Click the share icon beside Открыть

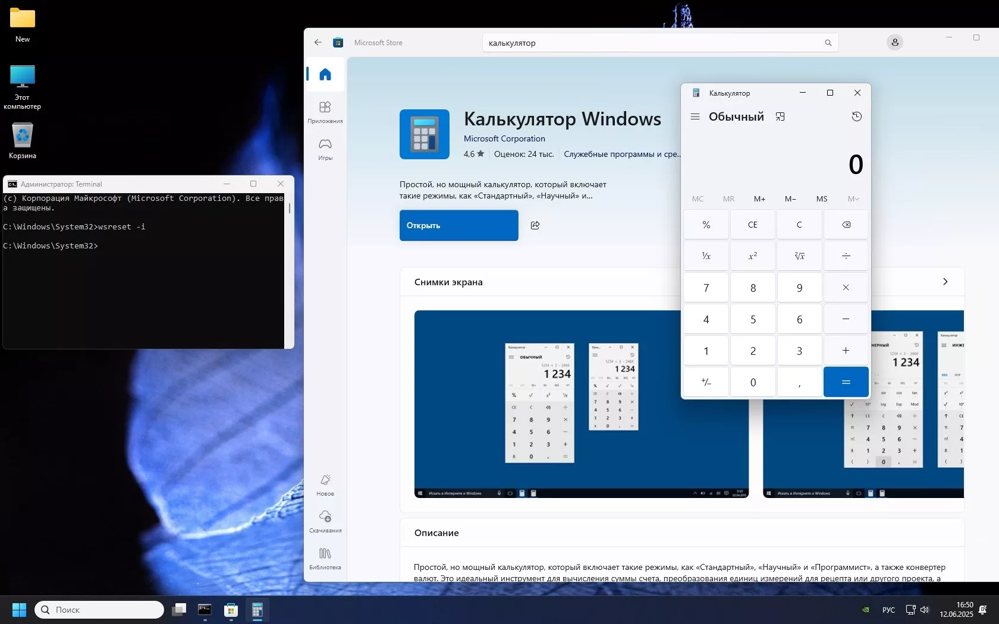click(x=535, y=225)
